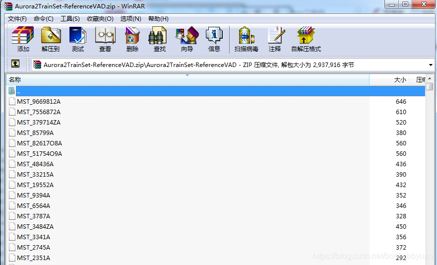Sort by 名称 column header

[x=187, y=80]
